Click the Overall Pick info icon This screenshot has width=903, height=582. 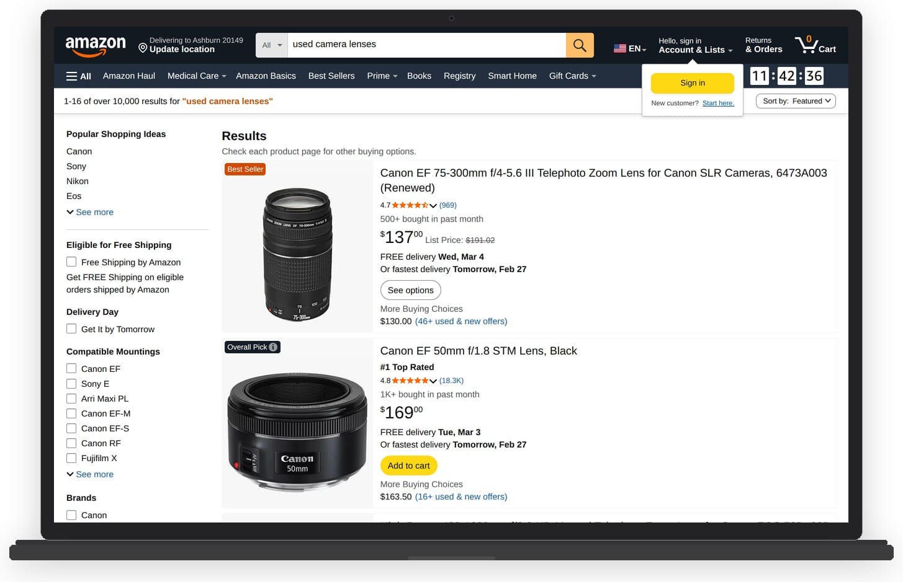tap(273, 346)
